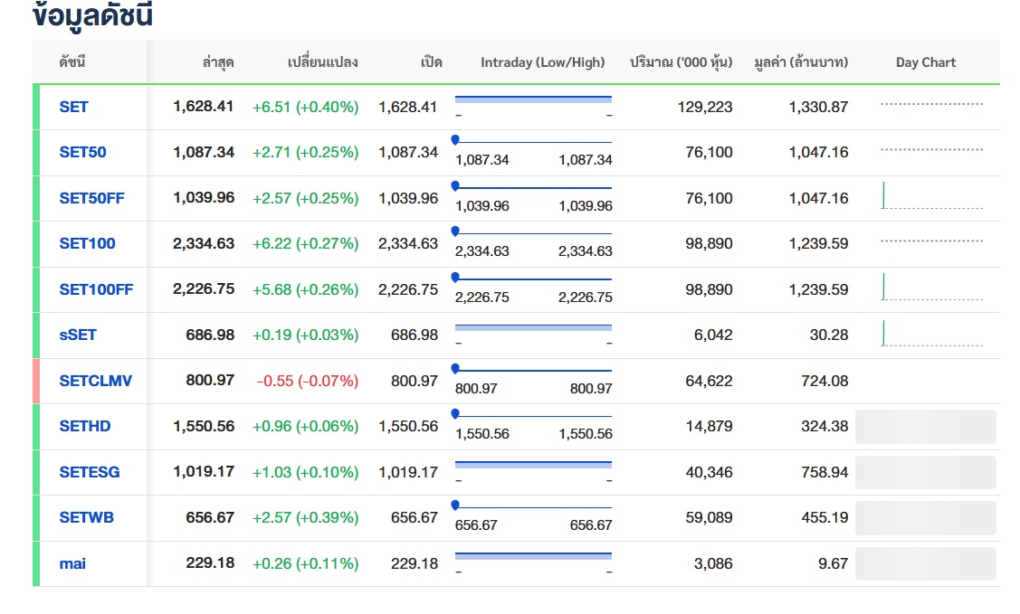Click the change value +6.51 (+0.40%)

[306, 108]
